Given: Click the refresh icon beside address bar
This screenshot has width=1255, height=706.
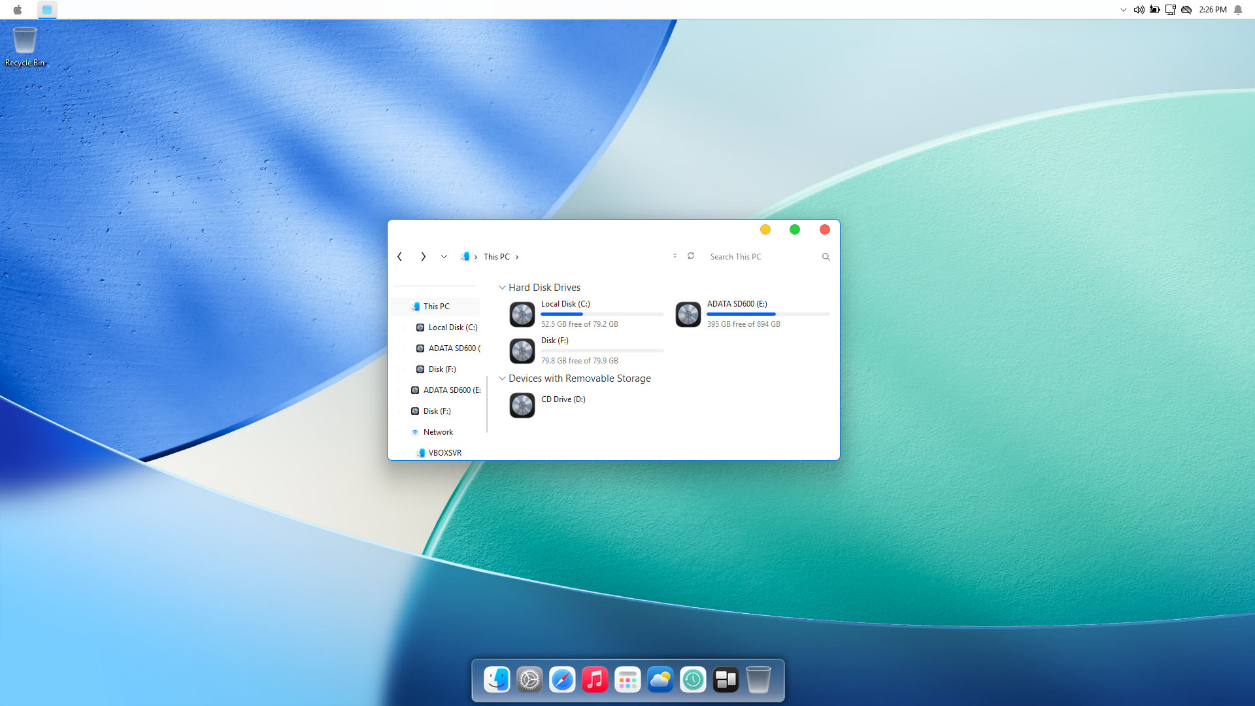Looking at the screenshot, I should (691, 256).
